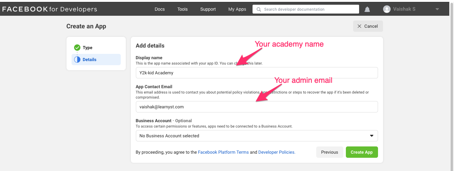Click into the App Contact Email field
The image size is (454, 171).
click(x=257, y=107)
